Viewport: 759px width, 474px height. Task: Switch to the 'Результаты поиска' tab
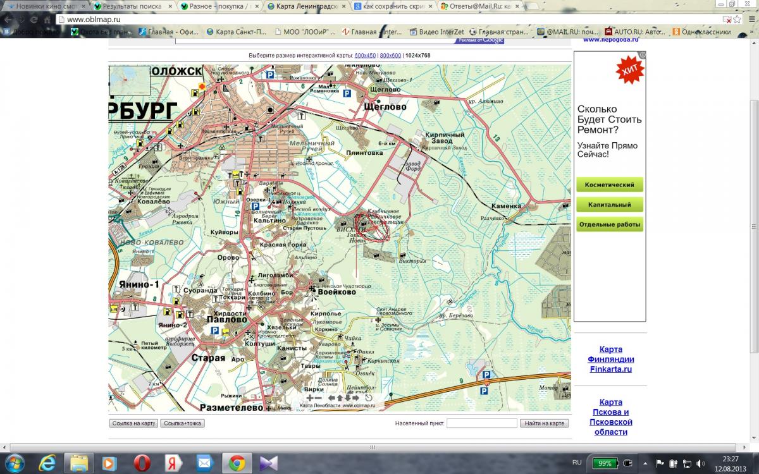coord(132,6)
